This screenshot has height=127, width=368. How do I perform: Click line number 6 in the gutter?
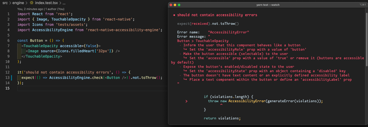point(9,40)
